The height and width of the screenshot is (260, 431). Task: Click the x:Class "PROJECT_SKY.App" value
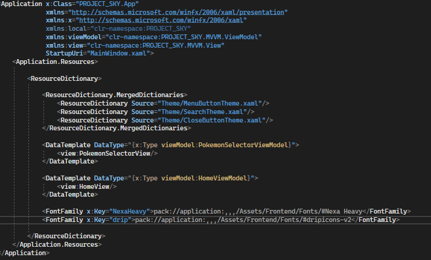tap(107, 4)
